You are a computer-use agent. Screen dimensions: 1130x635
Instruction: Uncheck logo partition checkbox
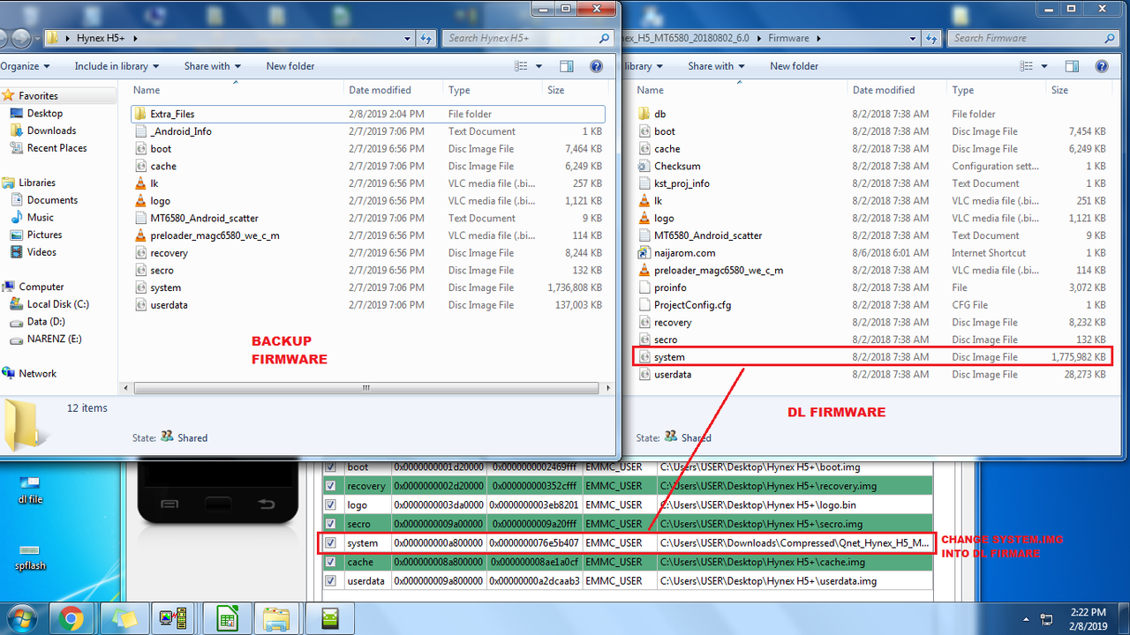click(331, 504)
